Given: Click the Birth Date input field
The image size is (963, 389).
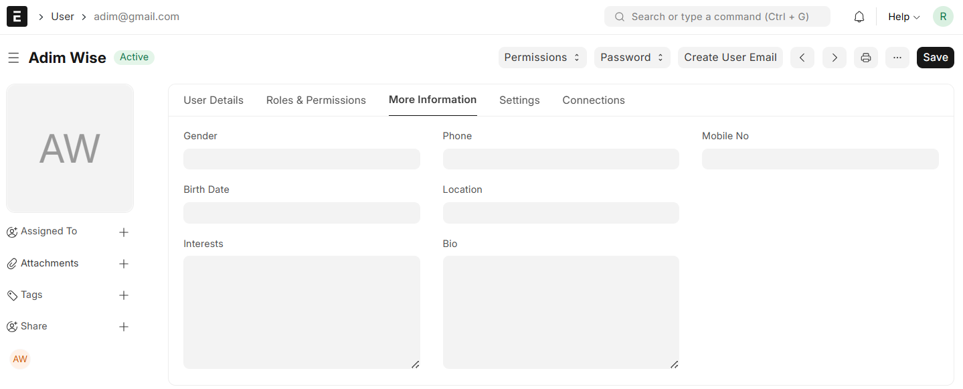Looking at the screenshot, I should 301,213.
